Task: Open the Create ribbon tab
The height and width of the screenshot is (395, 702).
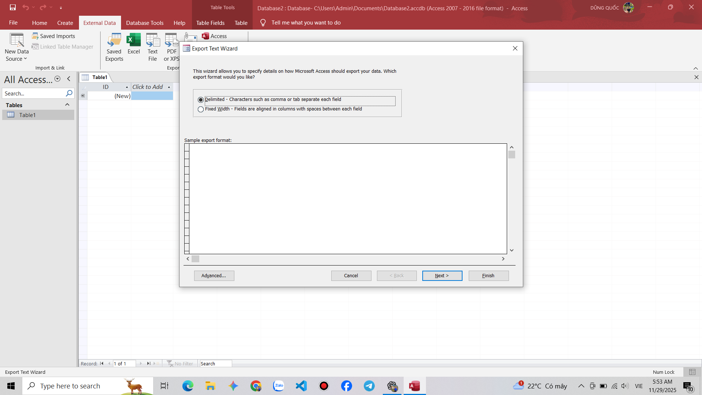Action: click(65, 23)
